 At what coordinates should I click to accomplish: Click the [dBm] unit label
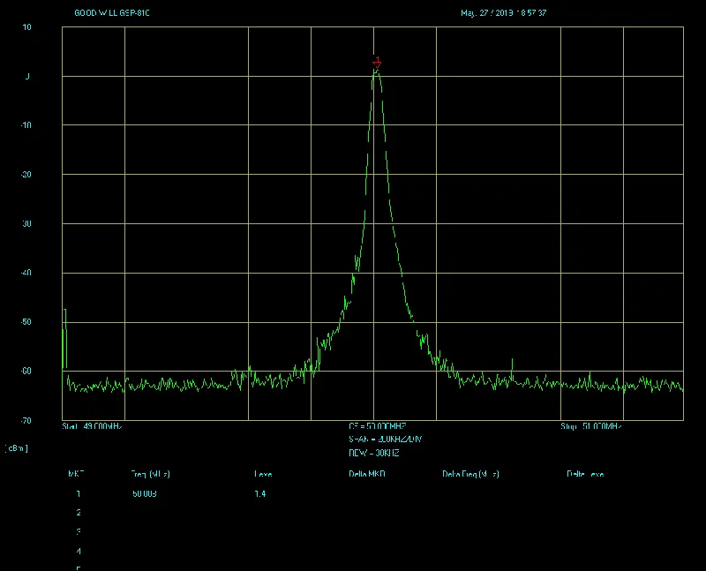click(x=17, y=448)
